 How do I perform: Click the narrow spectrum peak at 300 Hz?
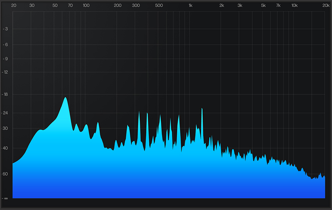pos(139,112)
